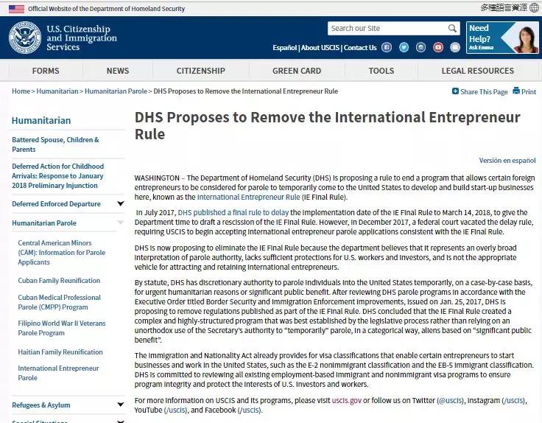Open Cuban Family Reunification link
The width and height of the screenshot is (542, 423).
[x=59, y=281]
